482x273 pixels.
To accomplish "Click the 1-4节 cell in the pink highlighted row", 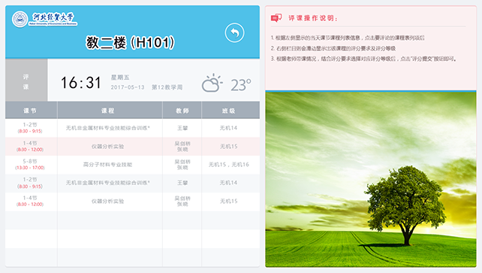I will [x=30, y=147].
